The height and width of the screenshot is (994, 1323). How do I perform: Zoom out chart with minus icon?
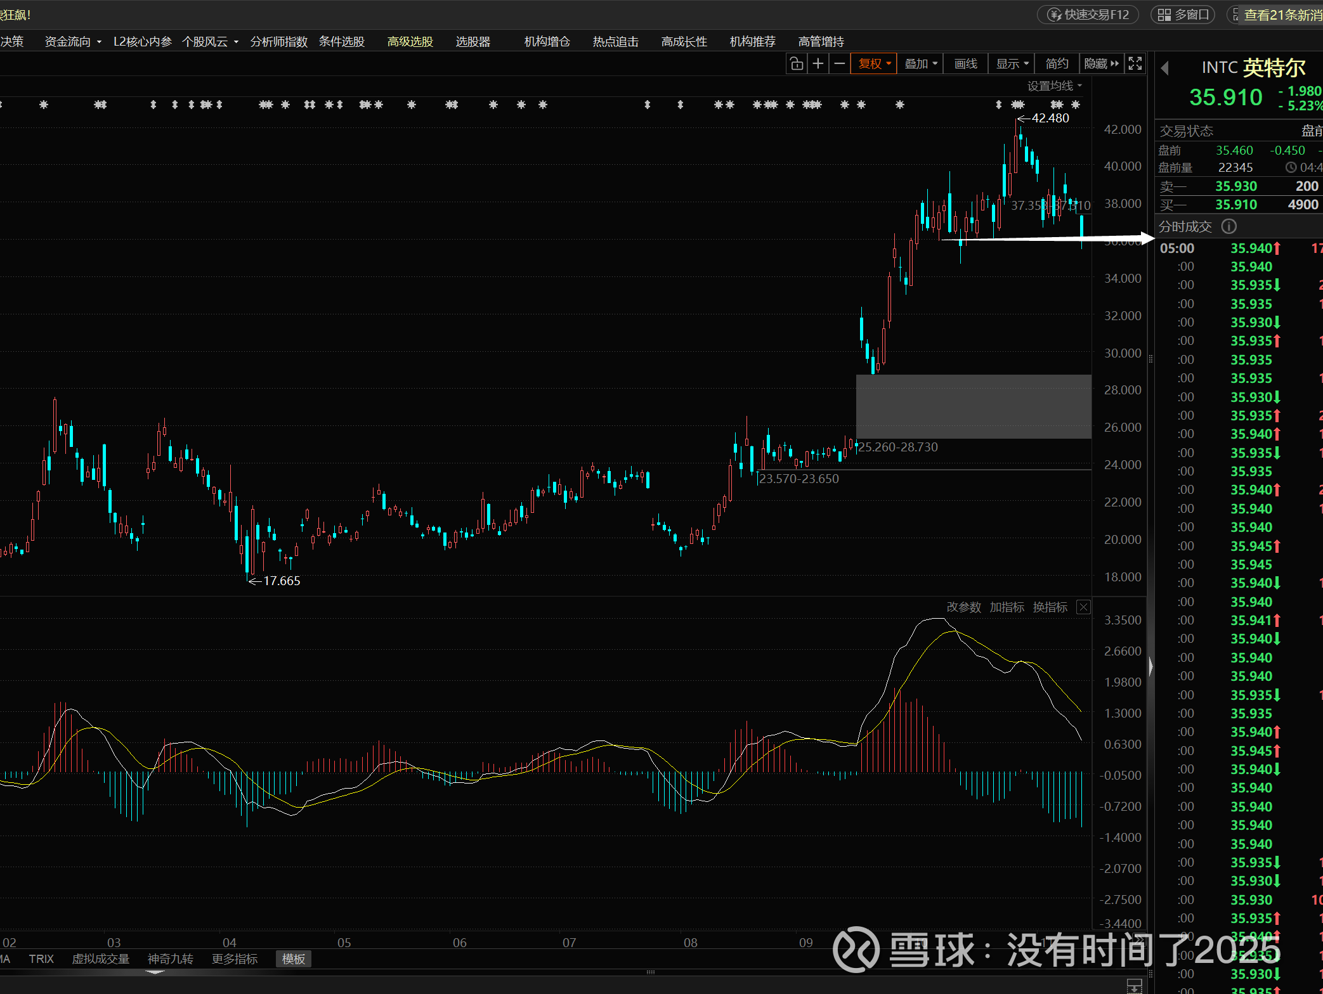pos(839,63)
